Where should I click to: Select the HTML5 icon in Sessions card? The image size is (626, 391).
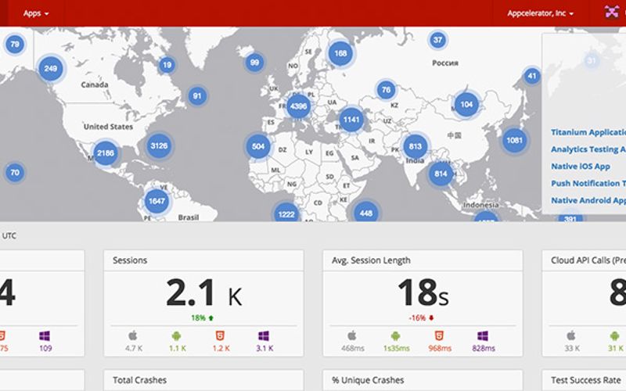[219, 335]
